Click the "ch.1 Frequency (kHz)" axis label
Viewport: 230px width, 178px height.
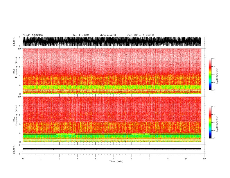coord(15,67)
